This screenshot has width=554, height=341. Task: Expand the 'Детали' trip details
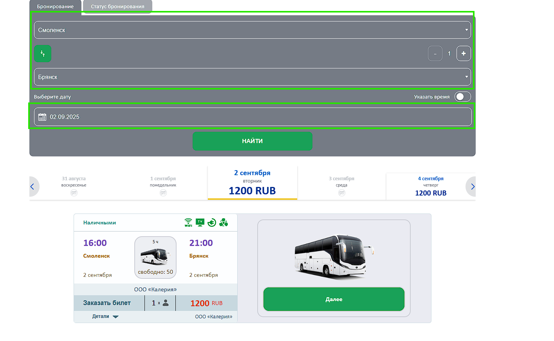pos(105,316)
